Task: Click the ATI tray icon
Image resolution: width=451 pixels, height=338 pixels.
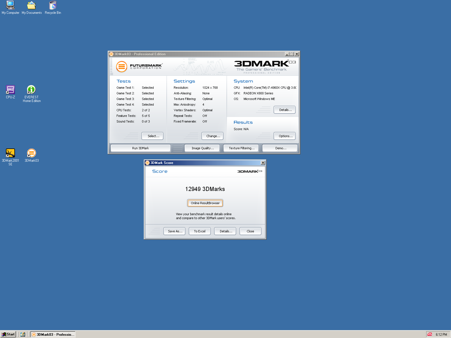Action: [x=430, y=334]
